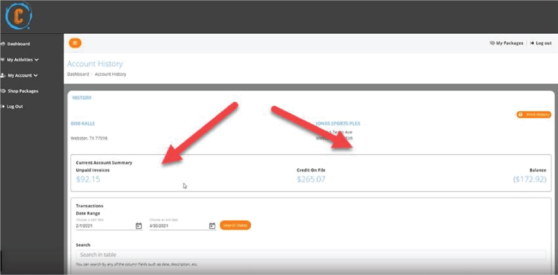
Task: Click the My Account person icon
Action: [3, 75]
